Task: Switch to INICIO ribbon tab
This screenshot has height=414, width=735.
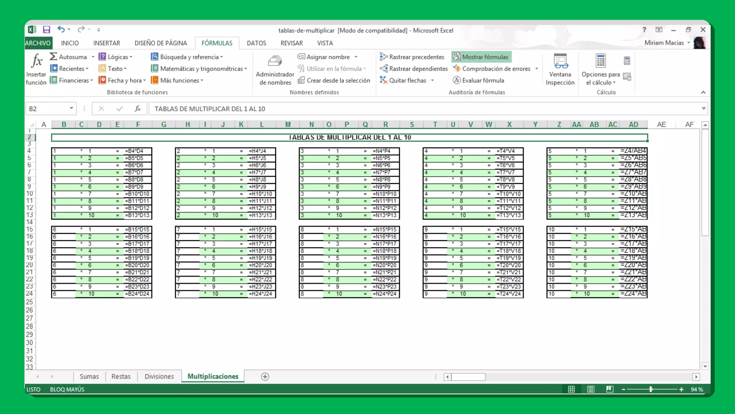Action: (x=70, y=43)
